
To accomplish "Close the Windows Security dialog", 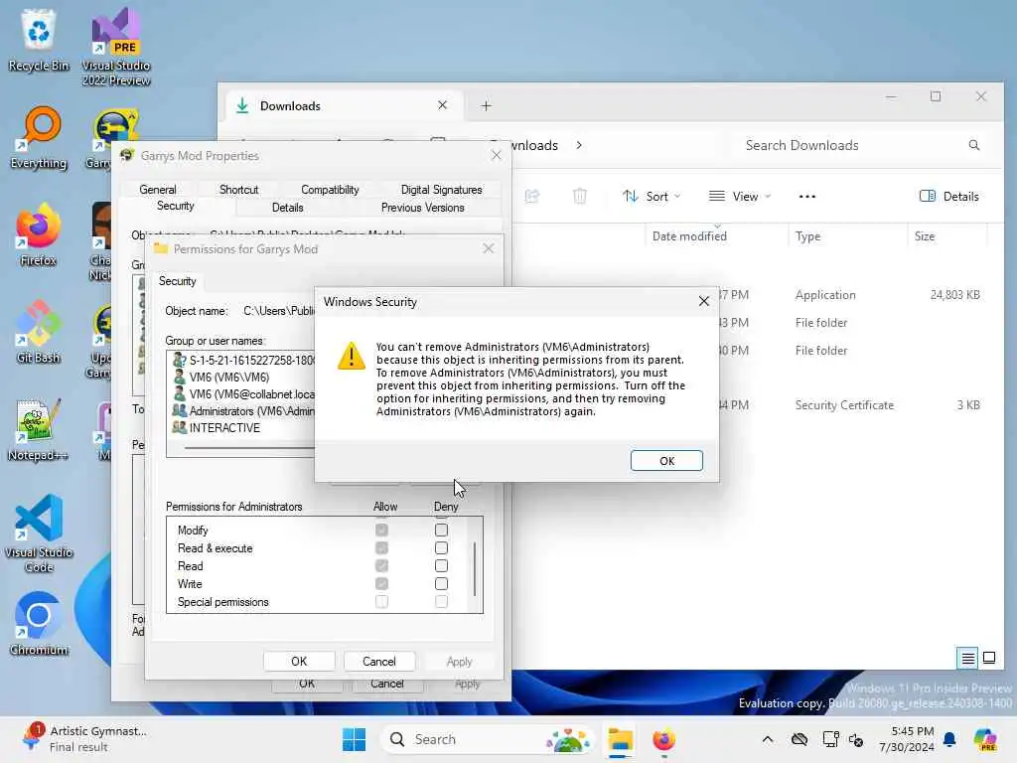I will coord(704,301).
